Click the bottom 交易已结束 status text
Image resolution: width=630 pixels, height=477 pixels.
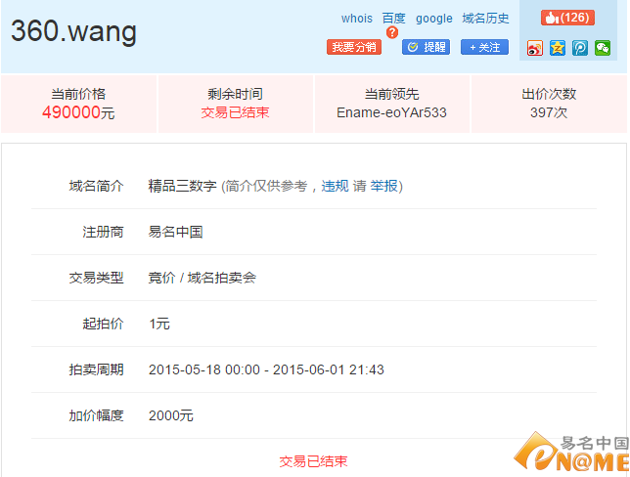[x=313, y=461]
